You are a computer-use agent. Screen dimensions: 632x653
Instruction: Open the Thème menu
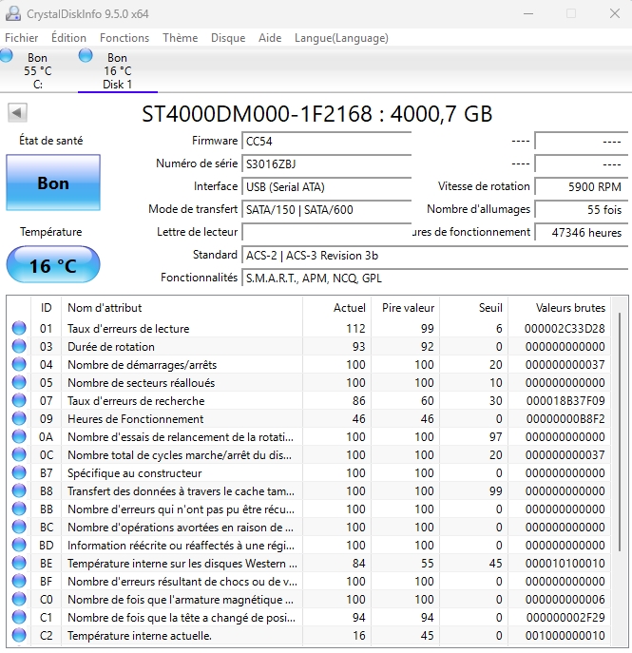[180, 38]
